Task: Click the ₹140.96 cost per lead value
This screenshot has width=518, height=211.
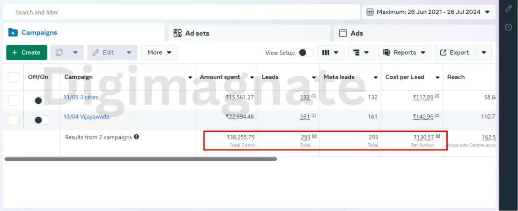Action: [423, 117]
